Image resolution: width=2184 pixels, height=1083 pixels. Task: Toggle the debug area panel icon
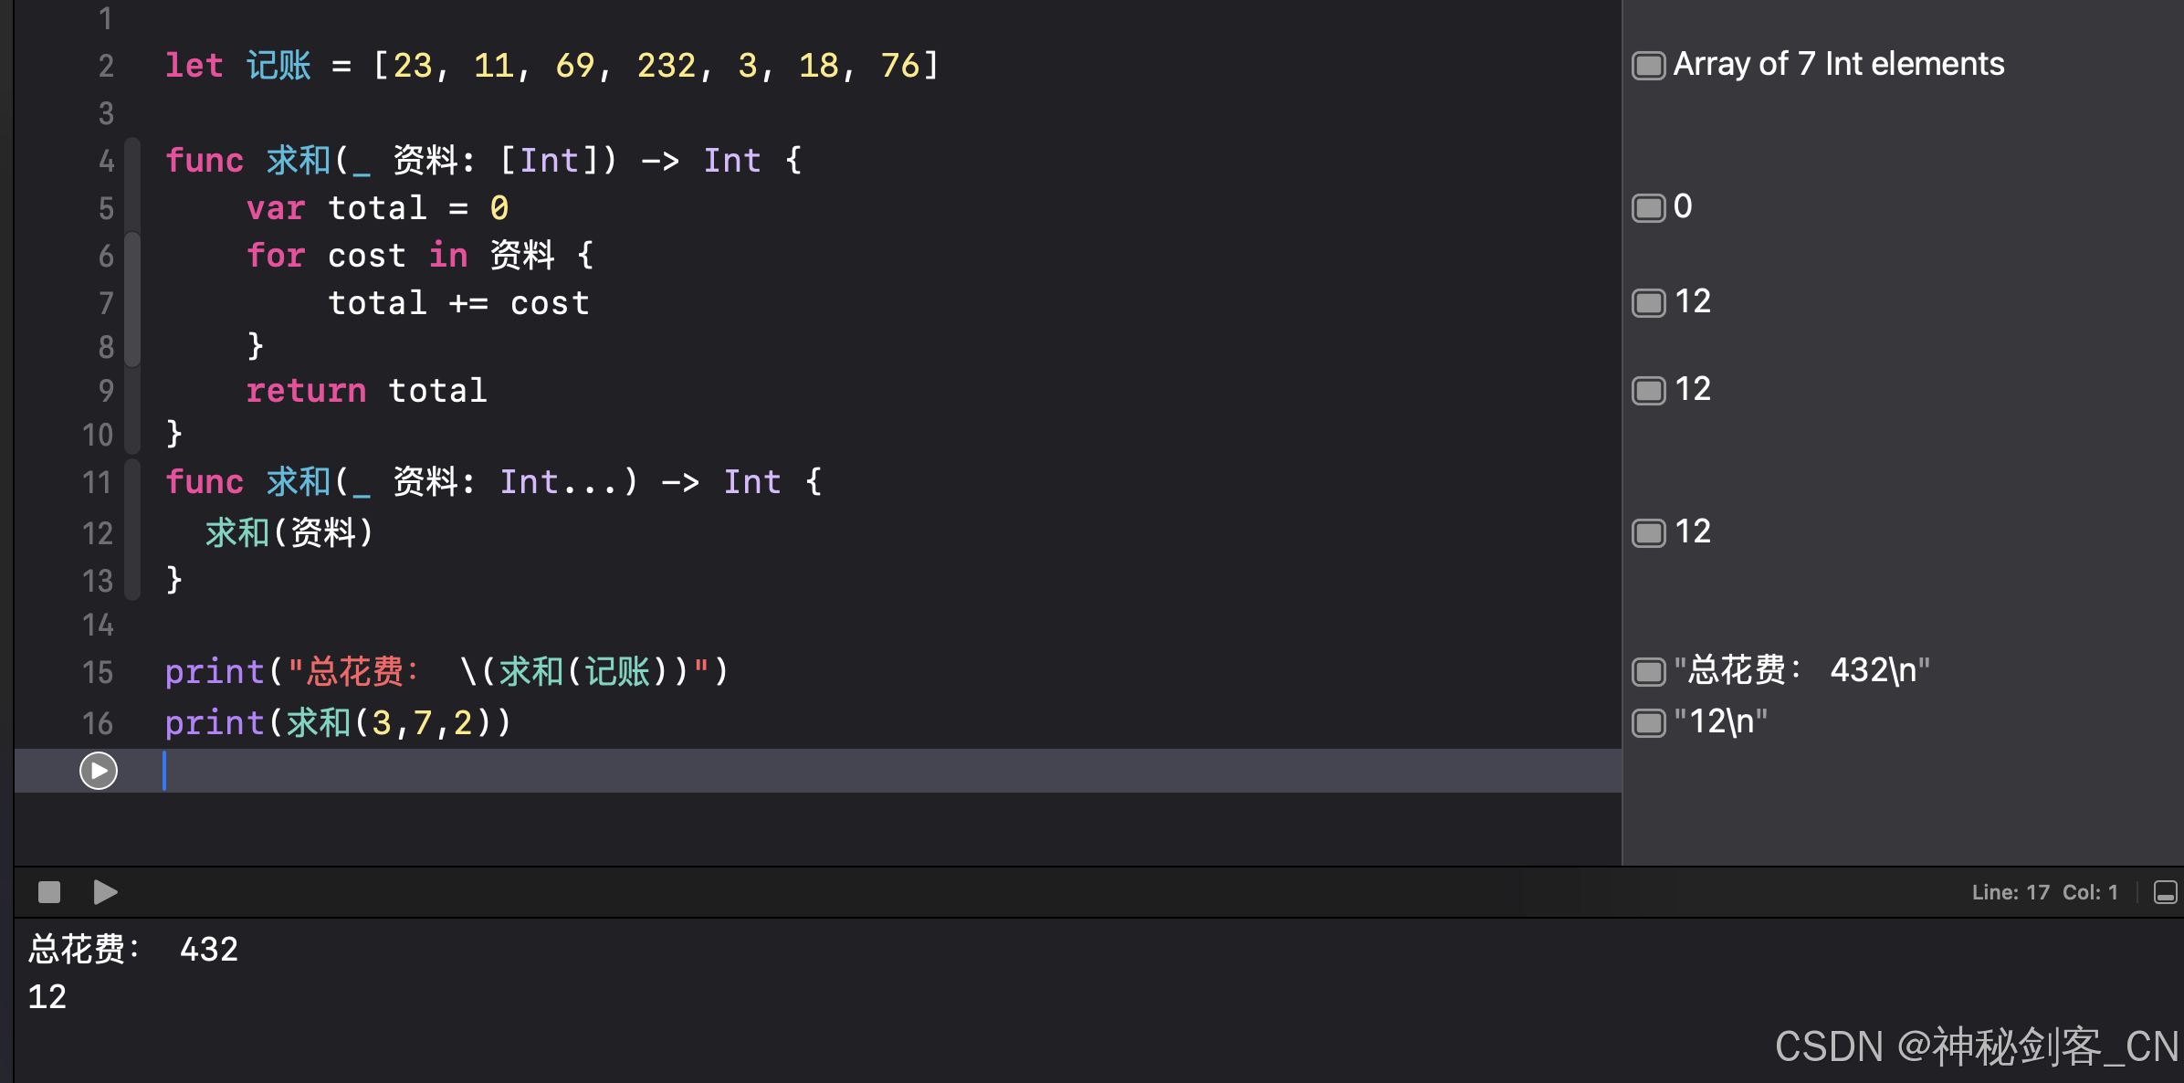pos(2165,892)
